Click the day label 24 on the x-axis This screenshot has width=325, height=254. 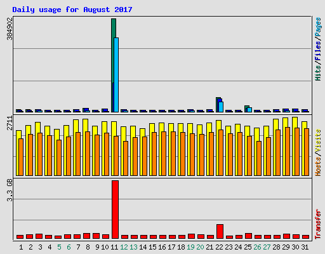pyautogui.click(x=238, y=247)
